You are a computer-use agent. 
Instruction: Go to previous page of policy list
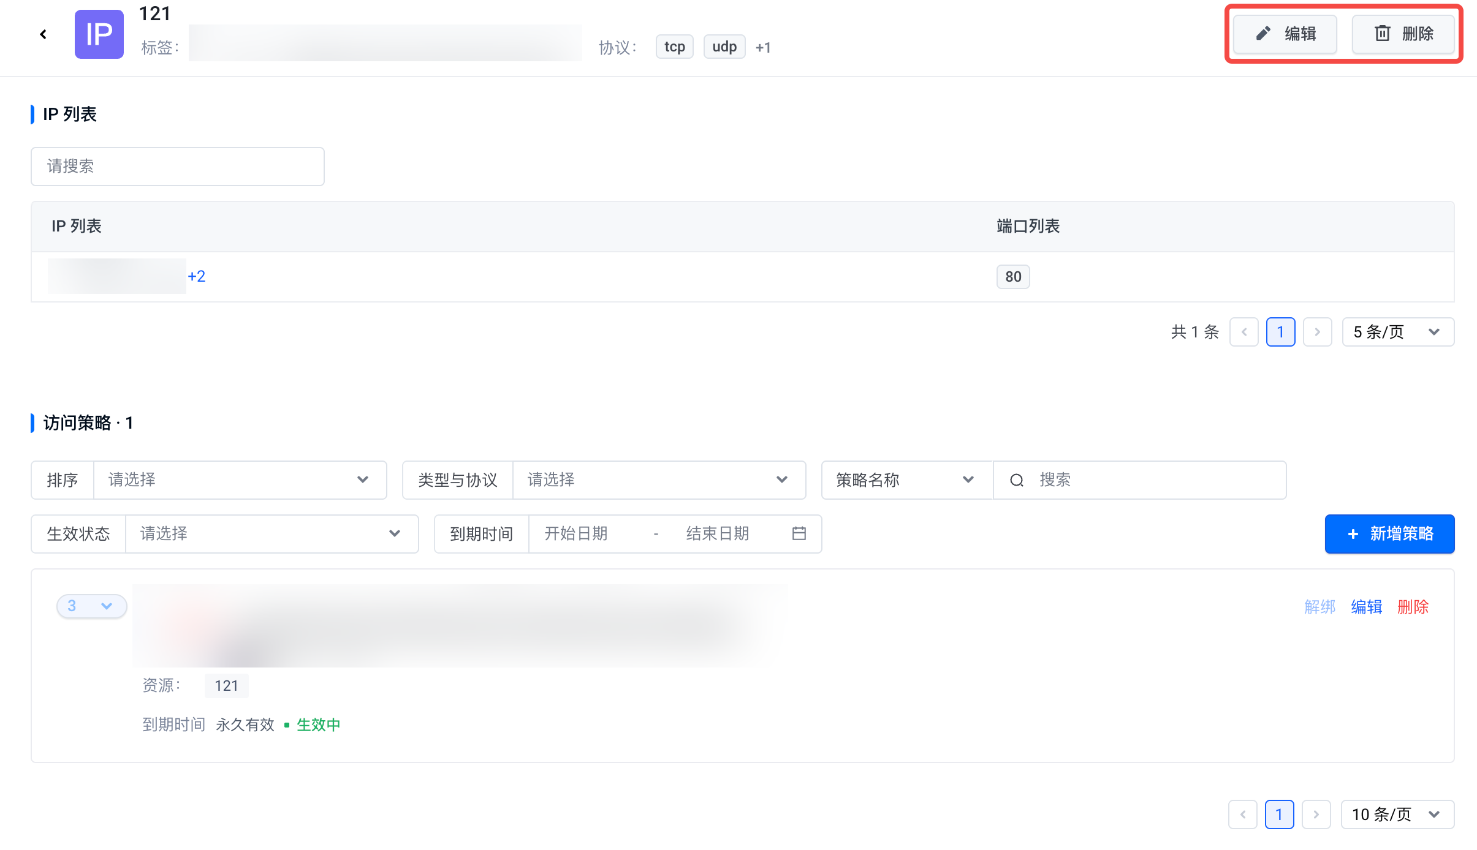(x=1242, y=814)
